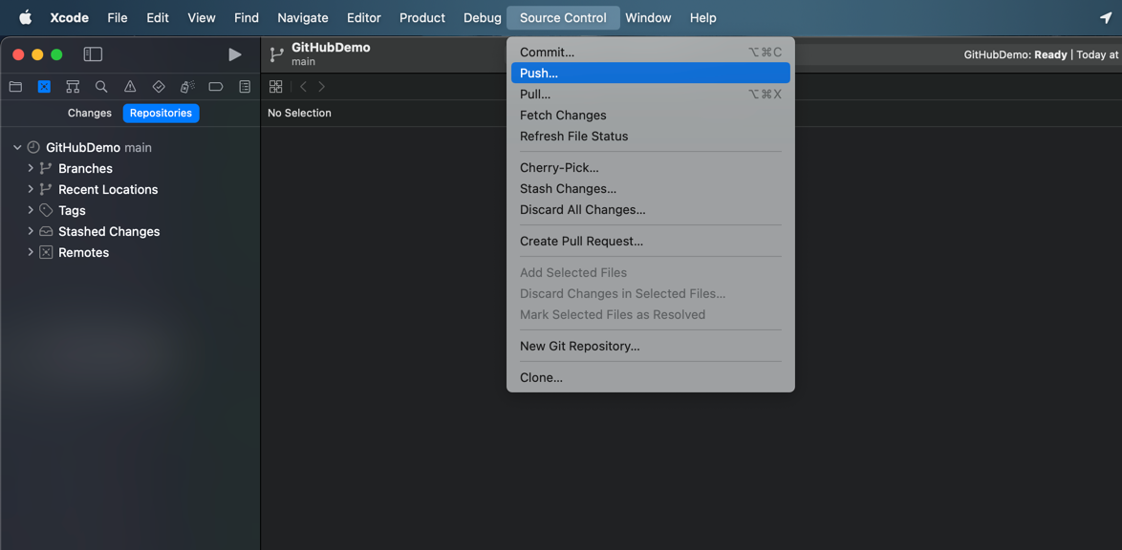This screenshot has height=550, width=1122.
Task: Expand the Branches tree item
Action: [31, 168]
